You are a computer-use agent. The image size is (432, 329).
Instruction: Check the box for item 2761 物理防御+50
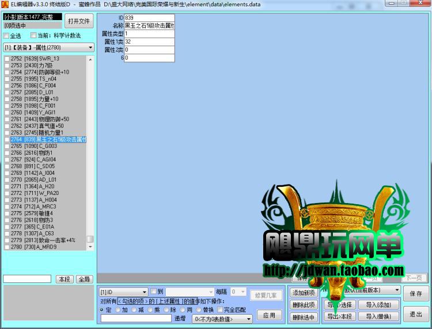tap(7, 119)
